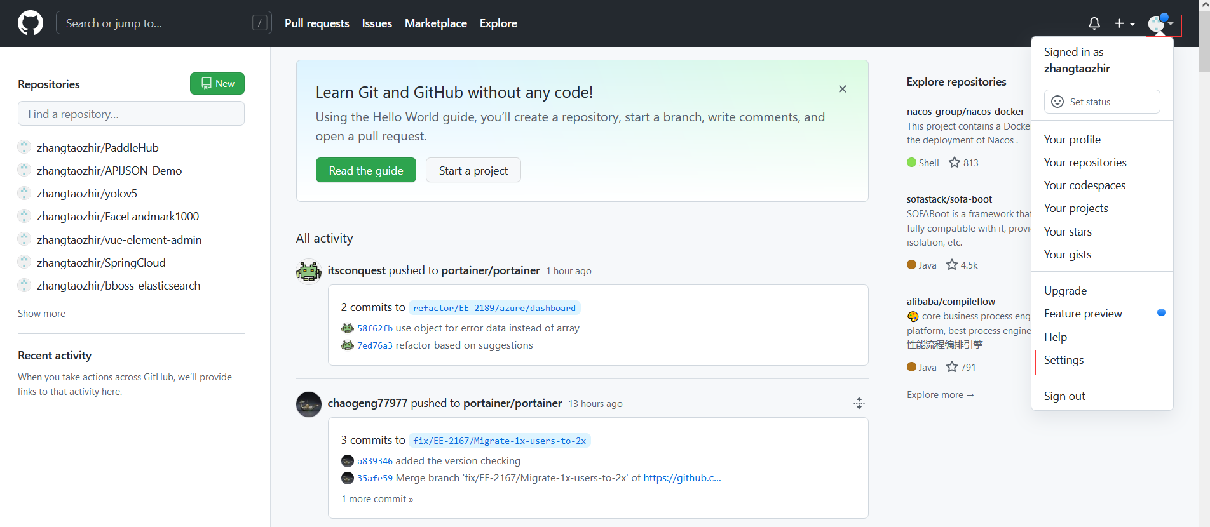
Task: Click the Start a project button
Action: click(473, 170)
